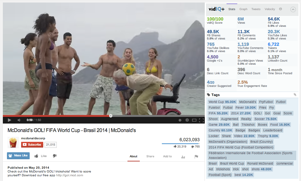Open the watch later clock icon
This screenshot has height=181, width=301.
(180, 120)
